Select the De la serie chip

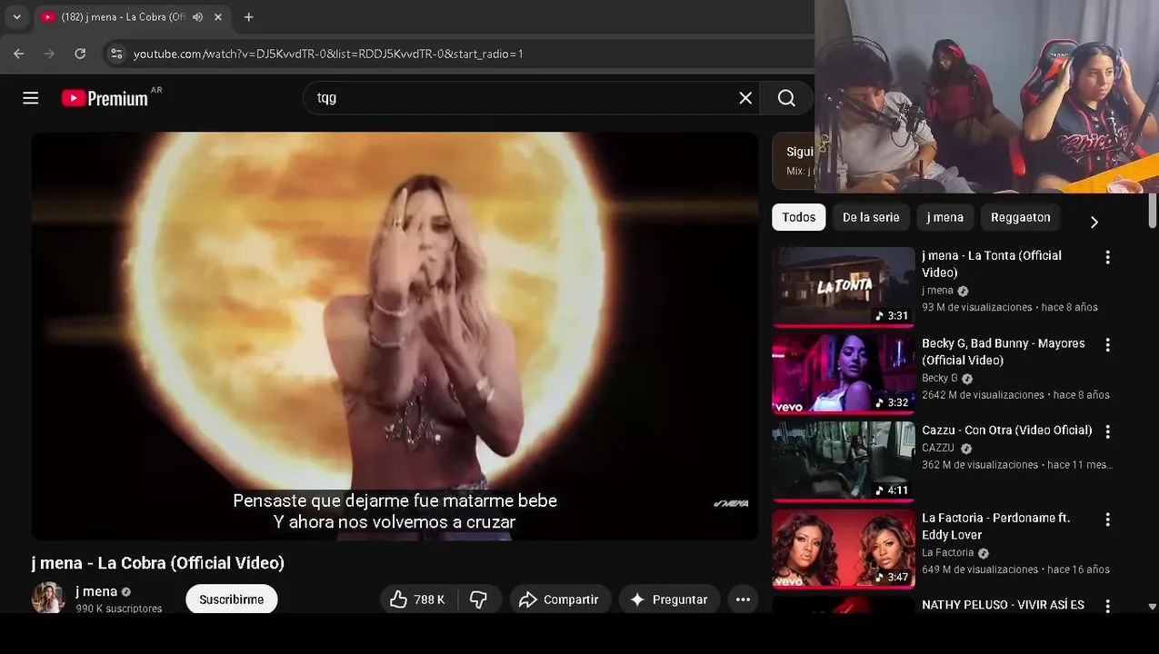[871, 217]
